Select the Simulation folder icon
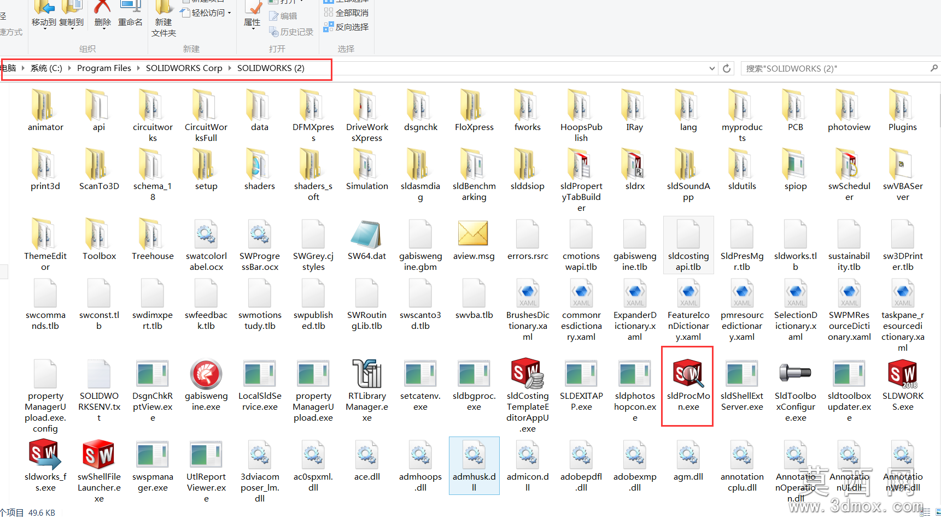941x519 pixels. [366, 164]
